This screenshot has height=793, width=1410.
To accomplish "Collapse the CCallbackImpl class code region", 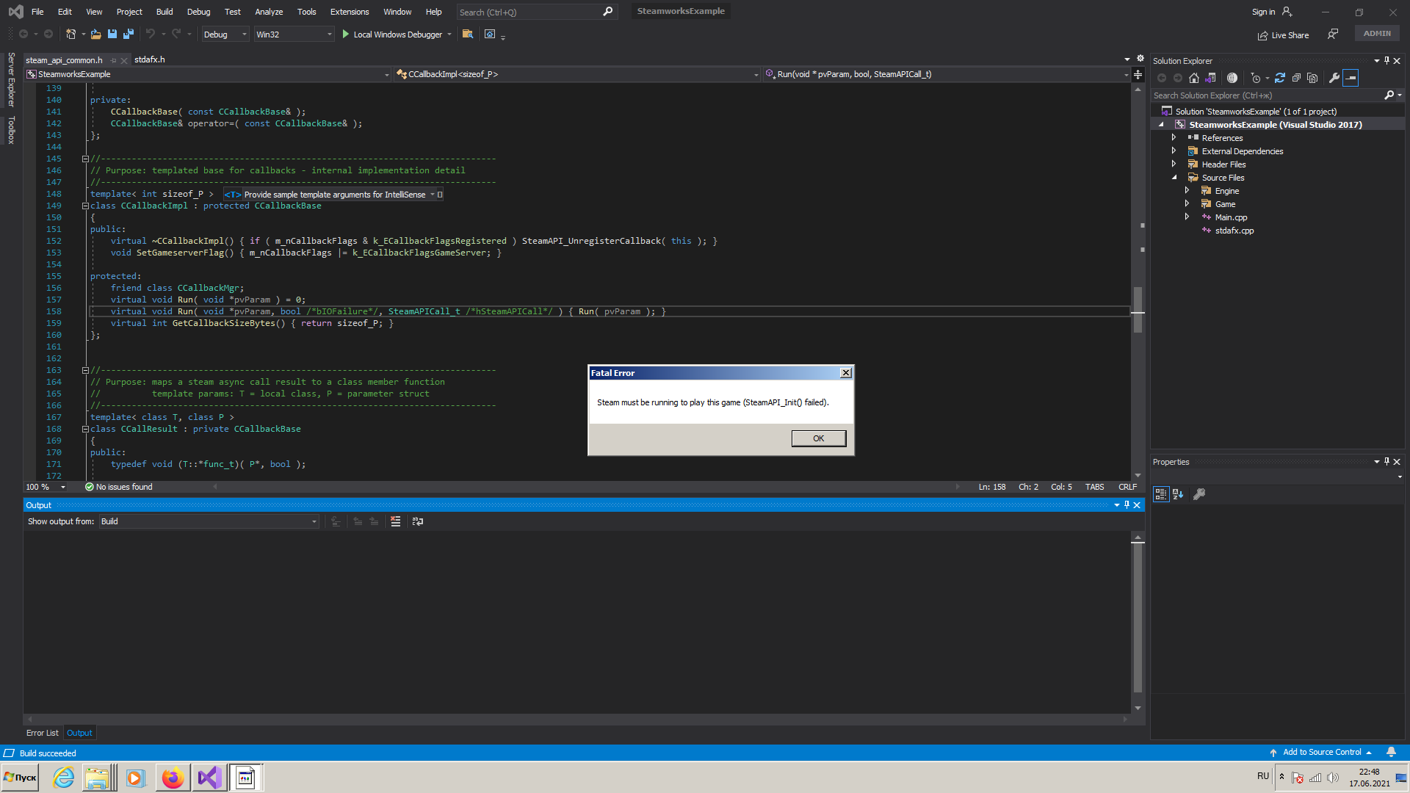I will [85, 206].
